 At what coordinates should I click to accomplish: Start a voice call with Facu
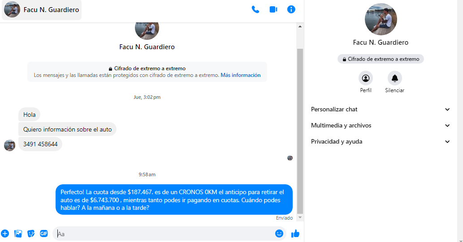point(255,9)
